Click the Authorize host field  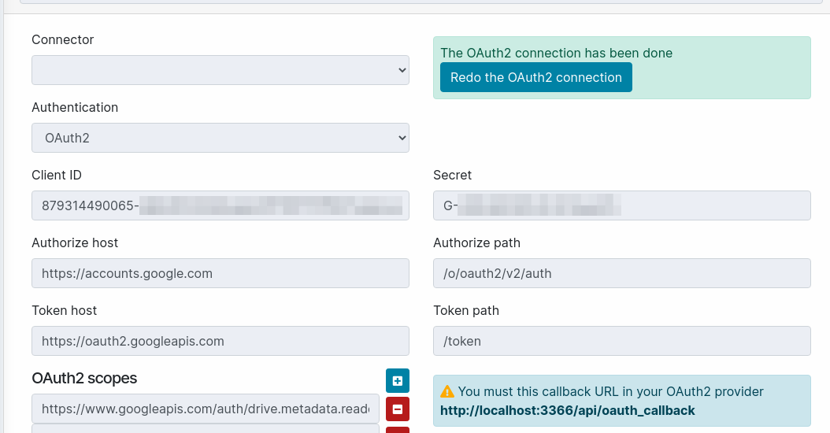click(220, 273)
